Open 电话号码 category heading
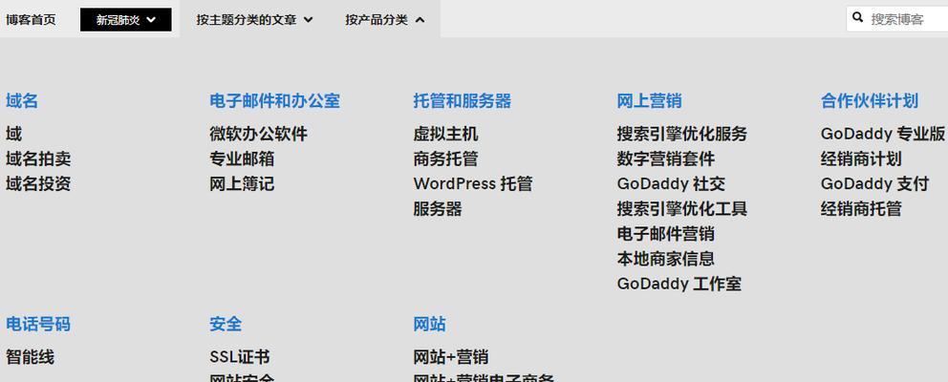This screenshot has height=382, width=948. point(38,324)
